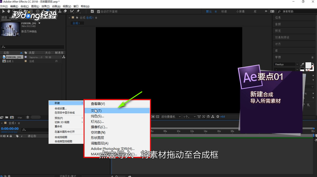Open the view layout count dropdown
The height and width of the screenshot is (177, 317).
pyautogui.click(x=189, y=117)
